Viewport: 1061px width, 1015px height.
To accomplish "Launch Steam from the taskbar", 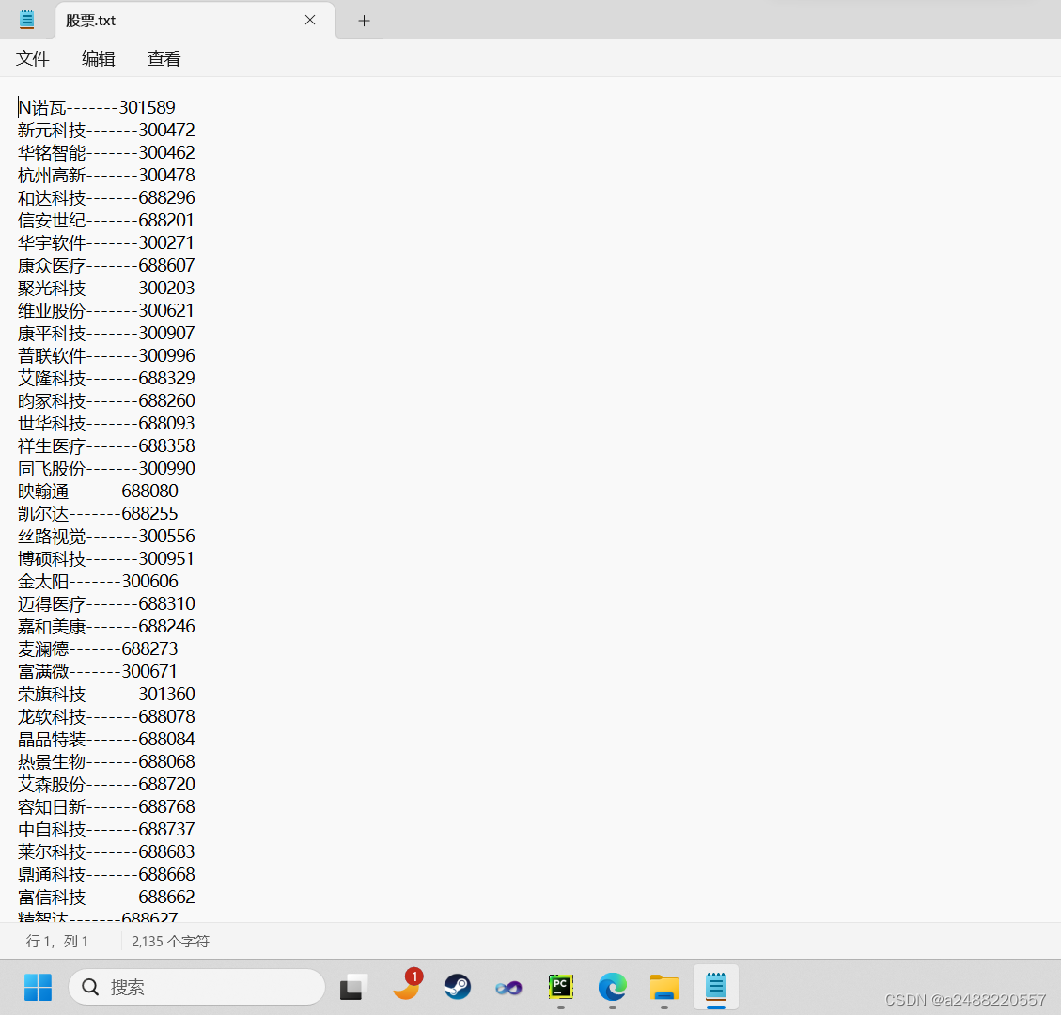I will [x=458, y=987].
